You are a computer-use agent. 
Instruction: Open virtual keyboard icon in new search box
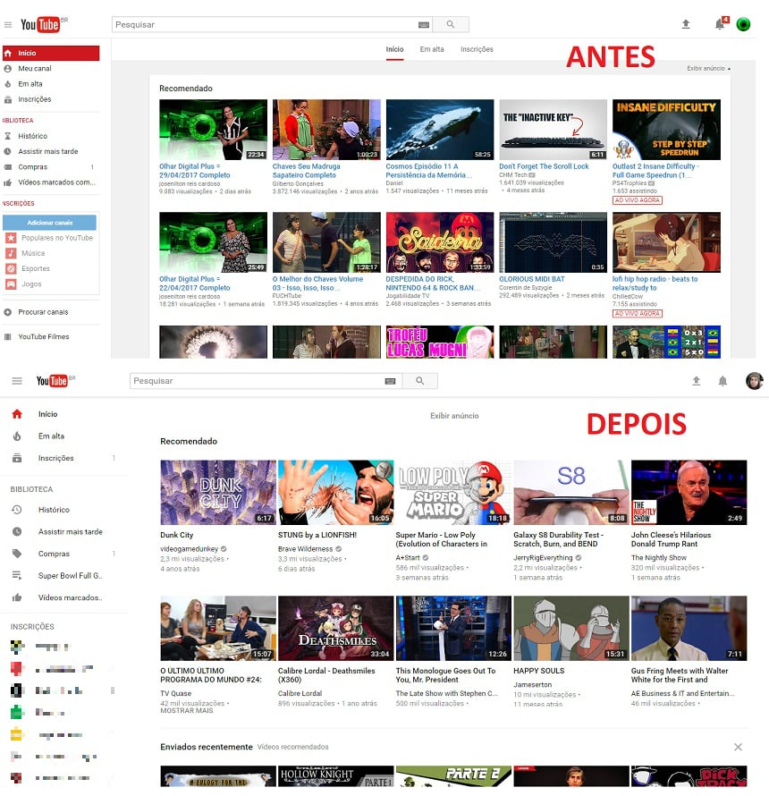(x=390, y=381)
